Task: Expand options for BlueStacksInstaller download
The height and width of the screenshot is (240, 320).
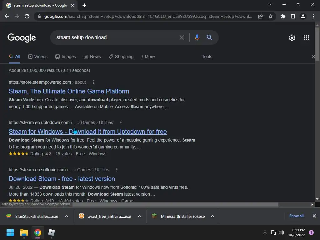Action: coord(67,216)
